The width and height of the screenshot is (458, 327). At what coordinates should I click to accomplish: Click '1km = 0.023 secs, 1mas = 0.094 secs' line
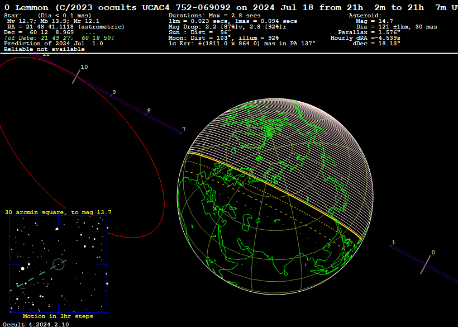pos(233,21)
